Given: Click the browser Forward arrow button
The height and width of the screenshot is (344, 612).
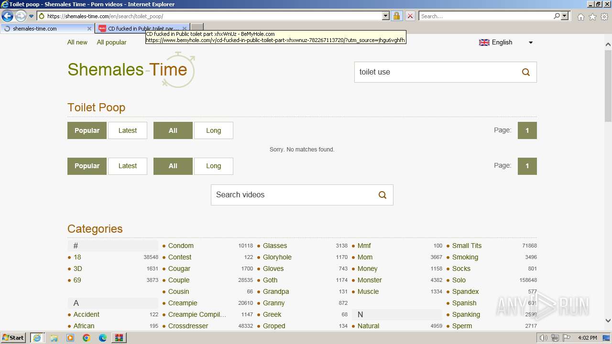Looking at the screenshot, I should (20, 16).
